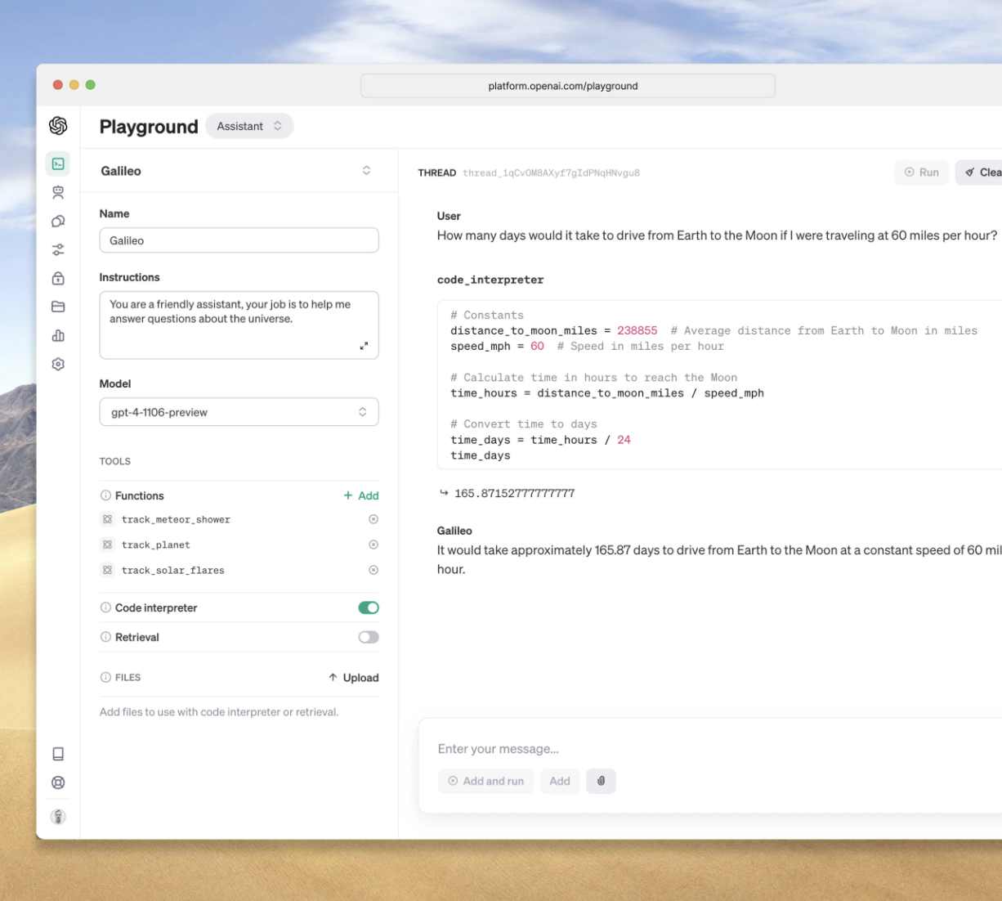Open the Assistant mode dropdown
Screen dimensions: 1002x901
click(x=249, y=126)
